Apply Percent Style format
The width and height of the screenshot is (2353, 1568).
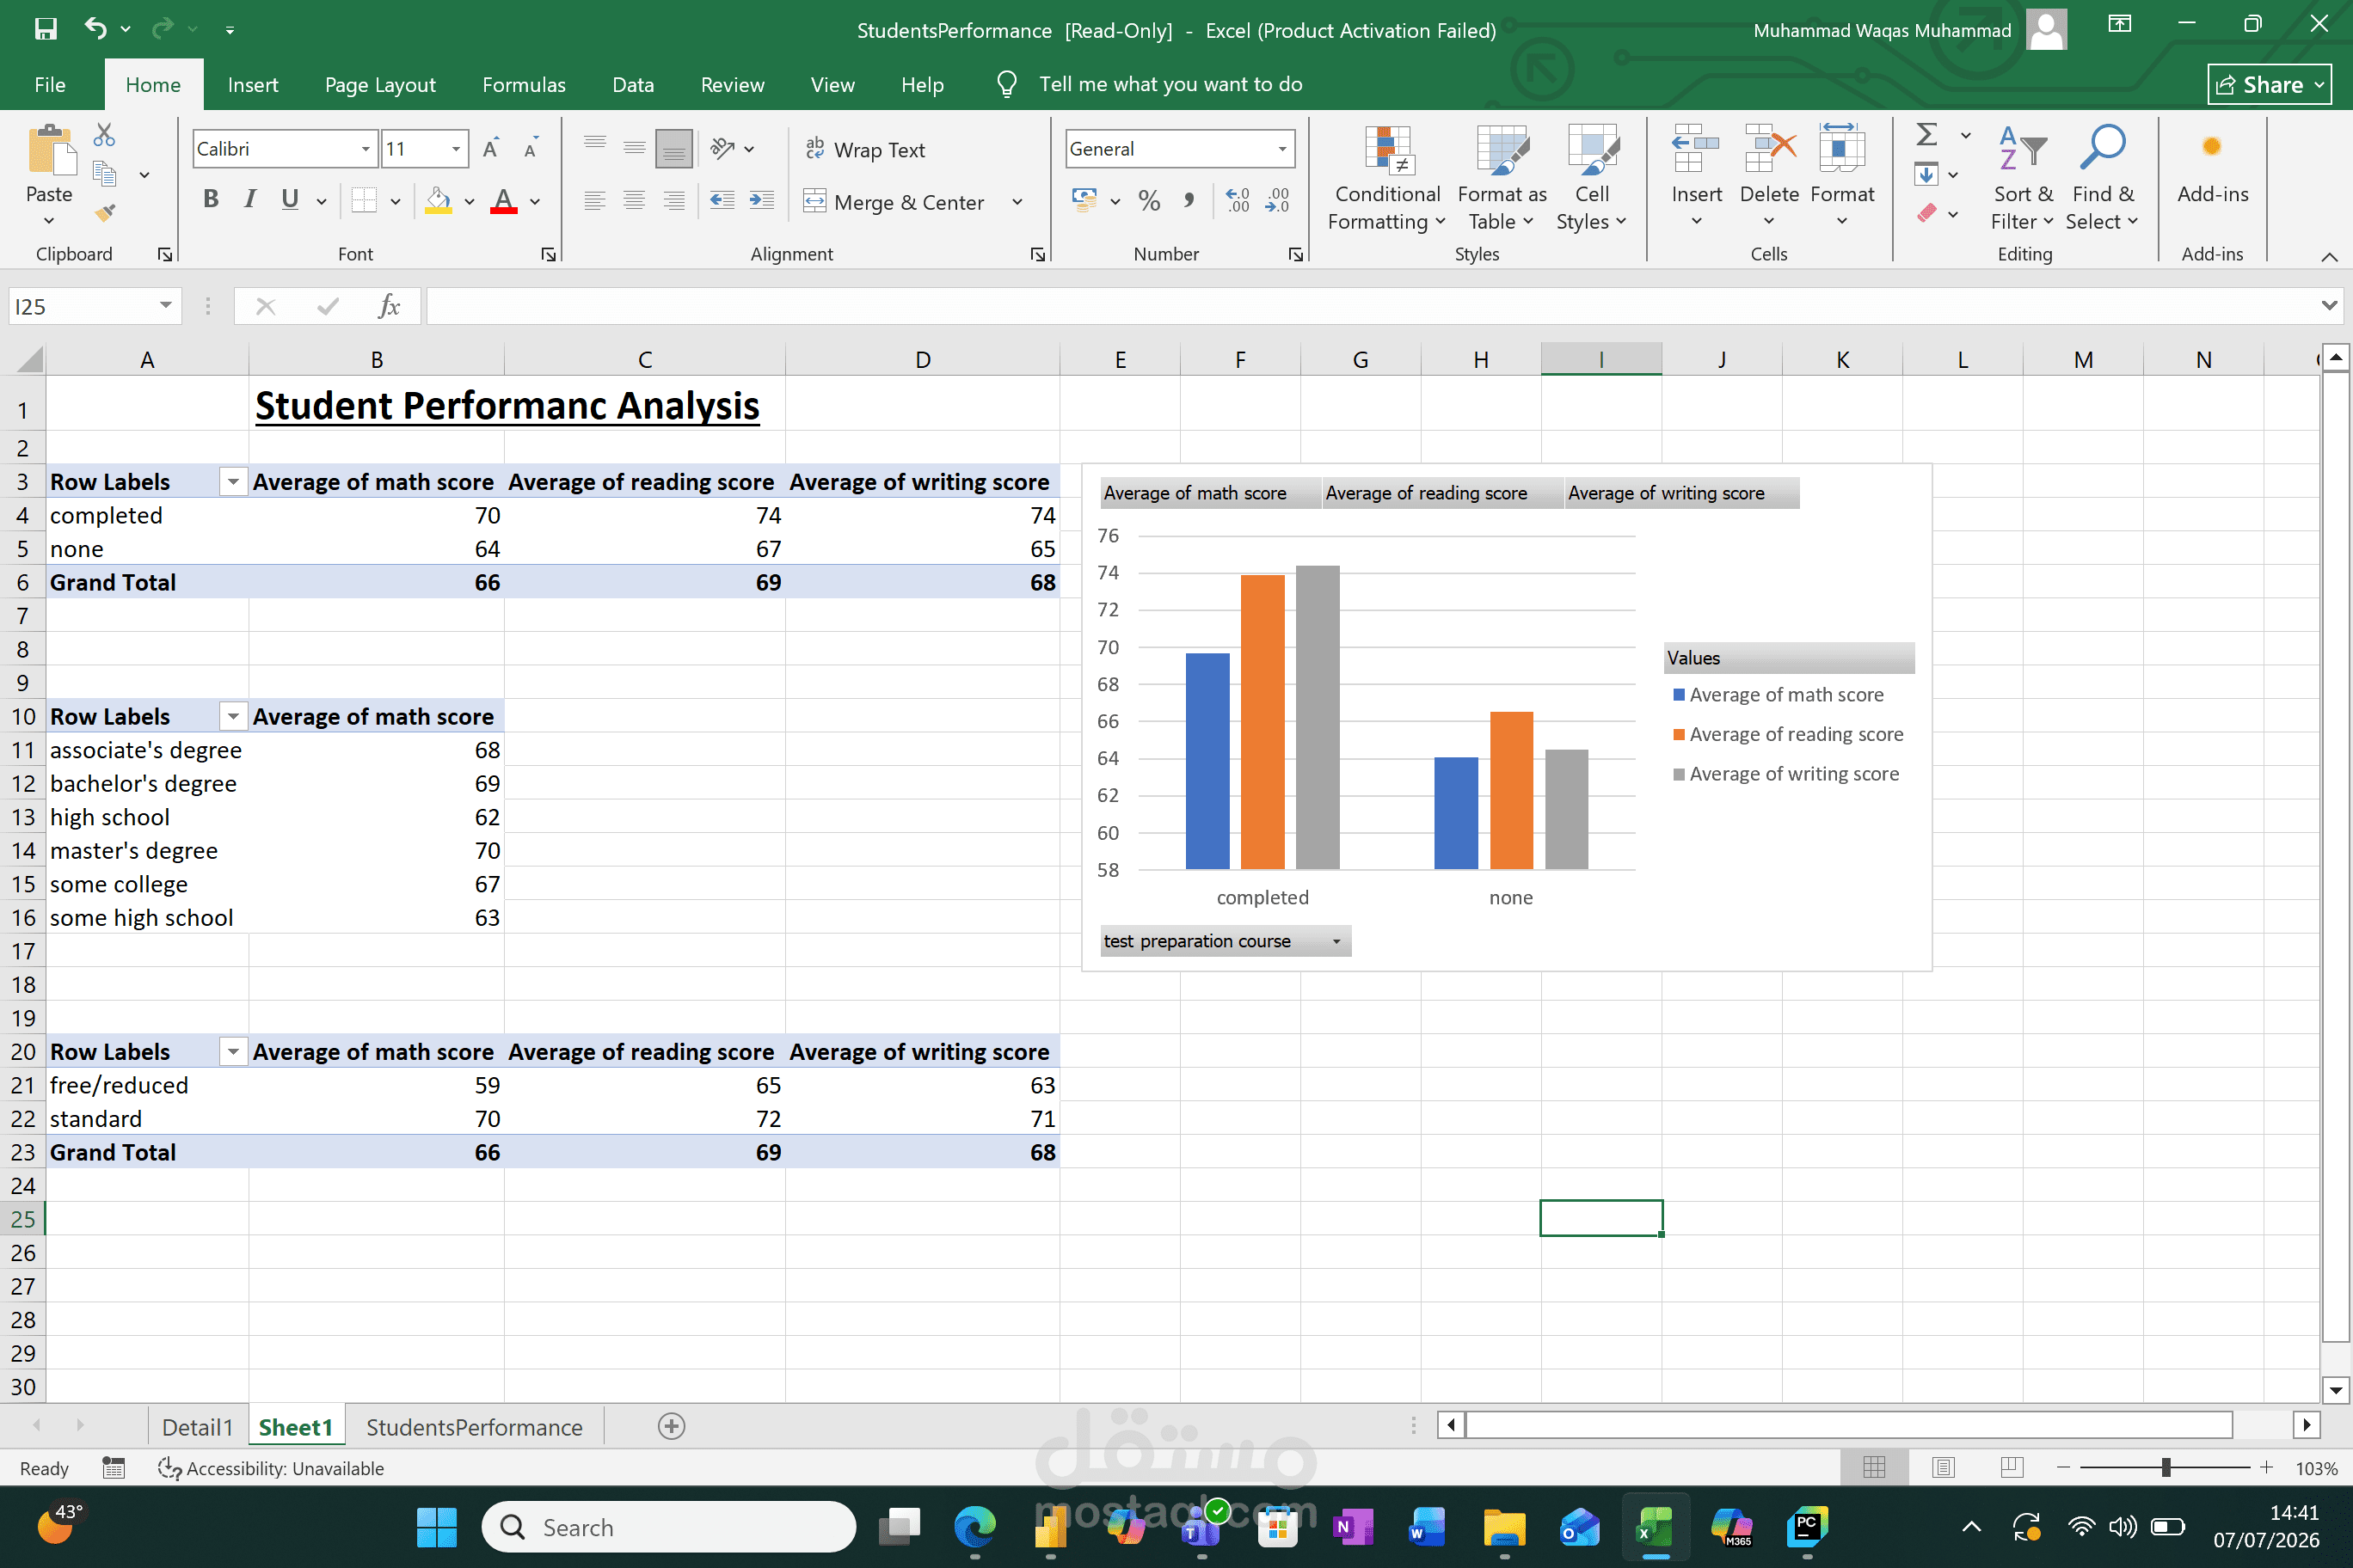pos(1150,201)
